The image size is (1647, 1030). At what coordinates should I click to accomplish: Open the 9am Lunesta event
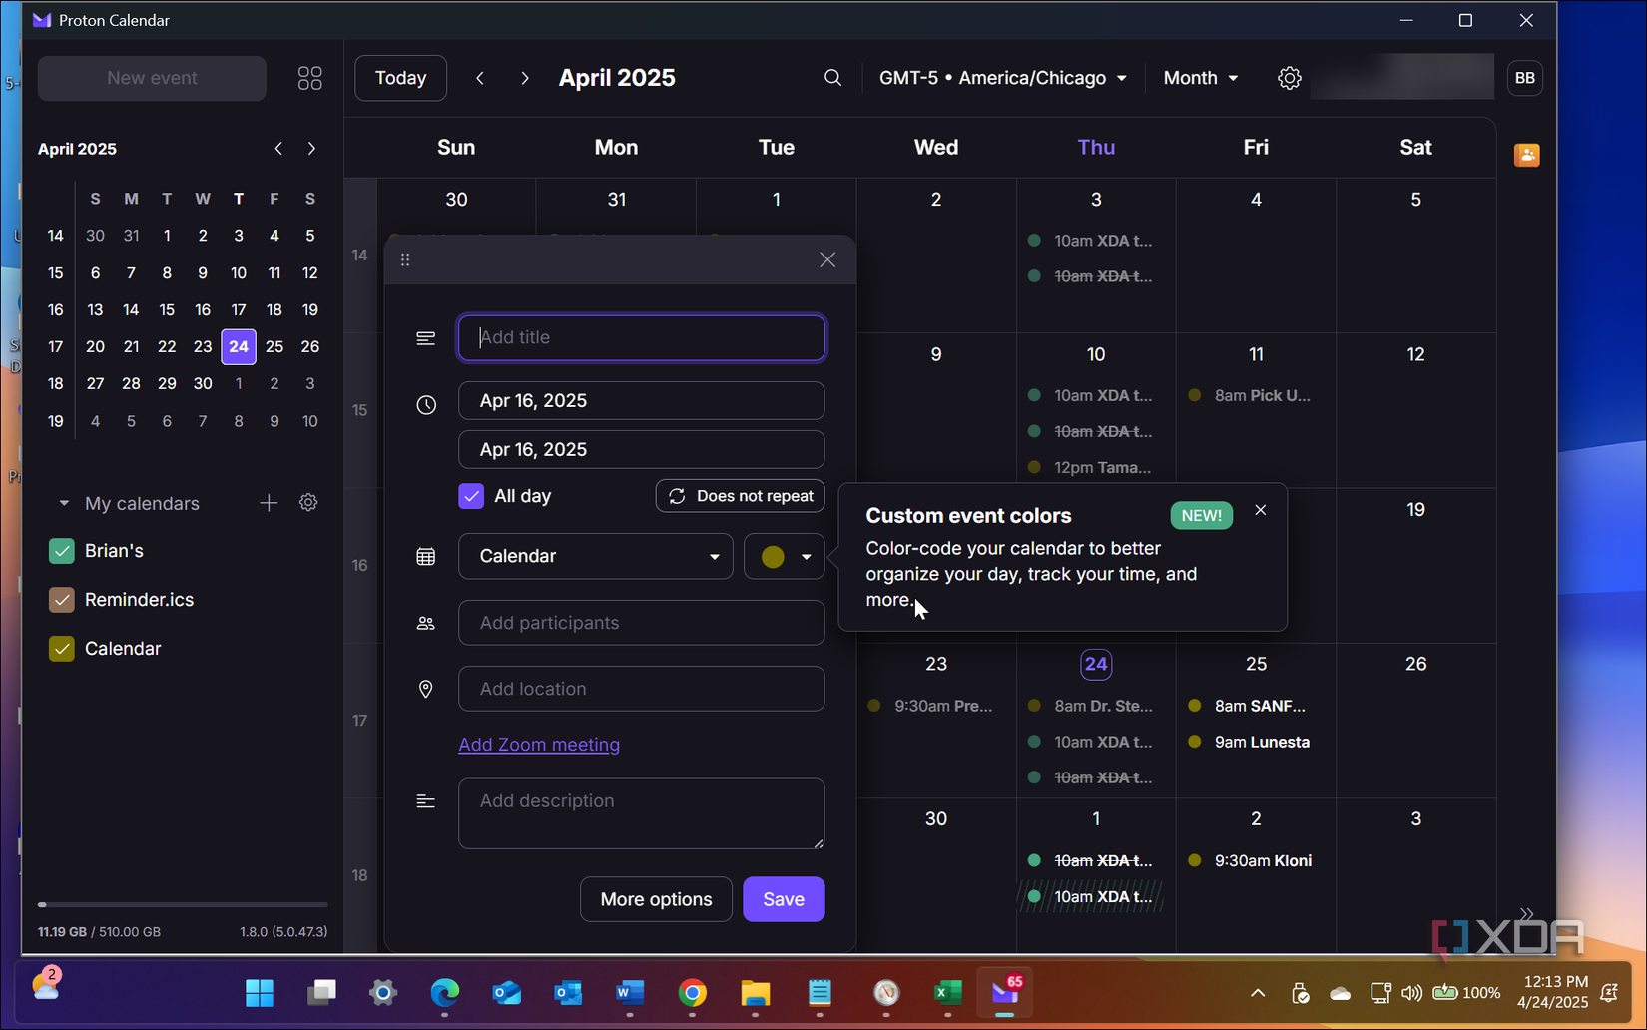click(1252, 742)
